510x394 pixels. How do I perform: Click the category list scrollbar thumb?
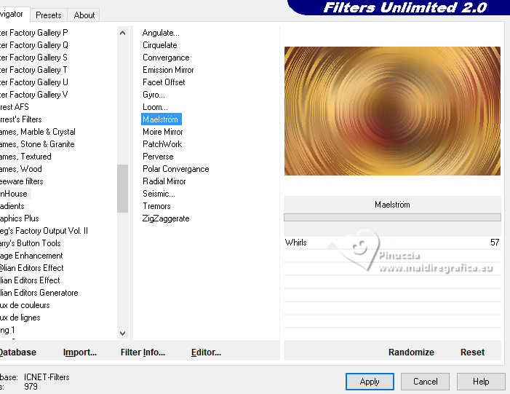point(123,189)
